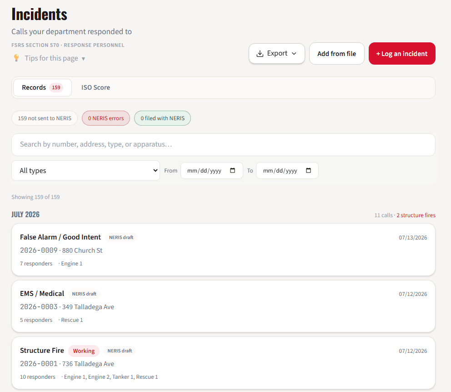Image resolution: width=451 pixels, height=392 pixels.
Task: Click address 349 Talladega Ave
Action: pyautogui.click(x=88, y=307)
